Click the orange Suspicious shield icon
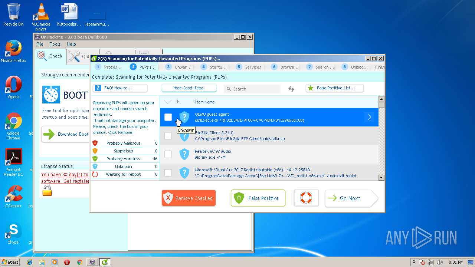This screenshot has height=267, width=475. 95,151
